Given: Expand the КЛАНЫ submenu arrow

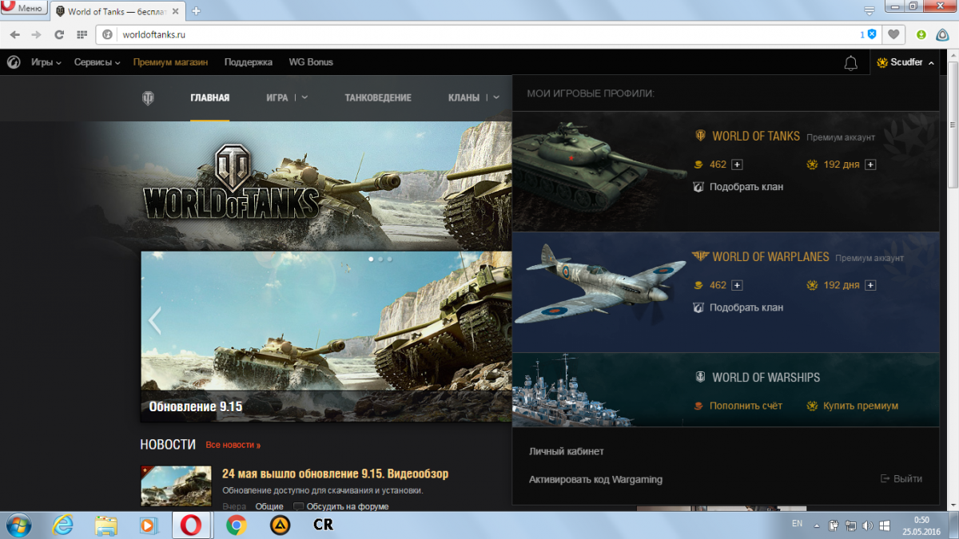Looking at the screenshot, I should (x=495, y=98).
